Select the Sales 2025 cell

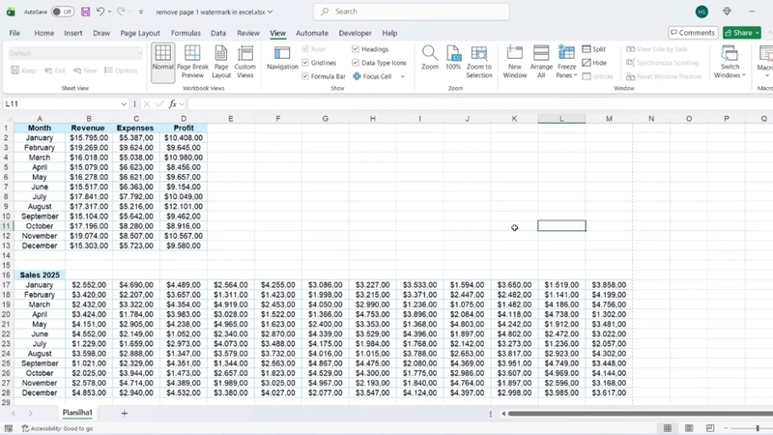(40, 275)
